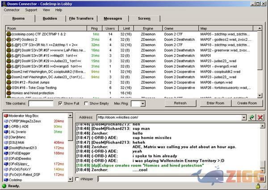
Task: Select the [CHIP] Godless 2 room icon
Action: (9, 39)
